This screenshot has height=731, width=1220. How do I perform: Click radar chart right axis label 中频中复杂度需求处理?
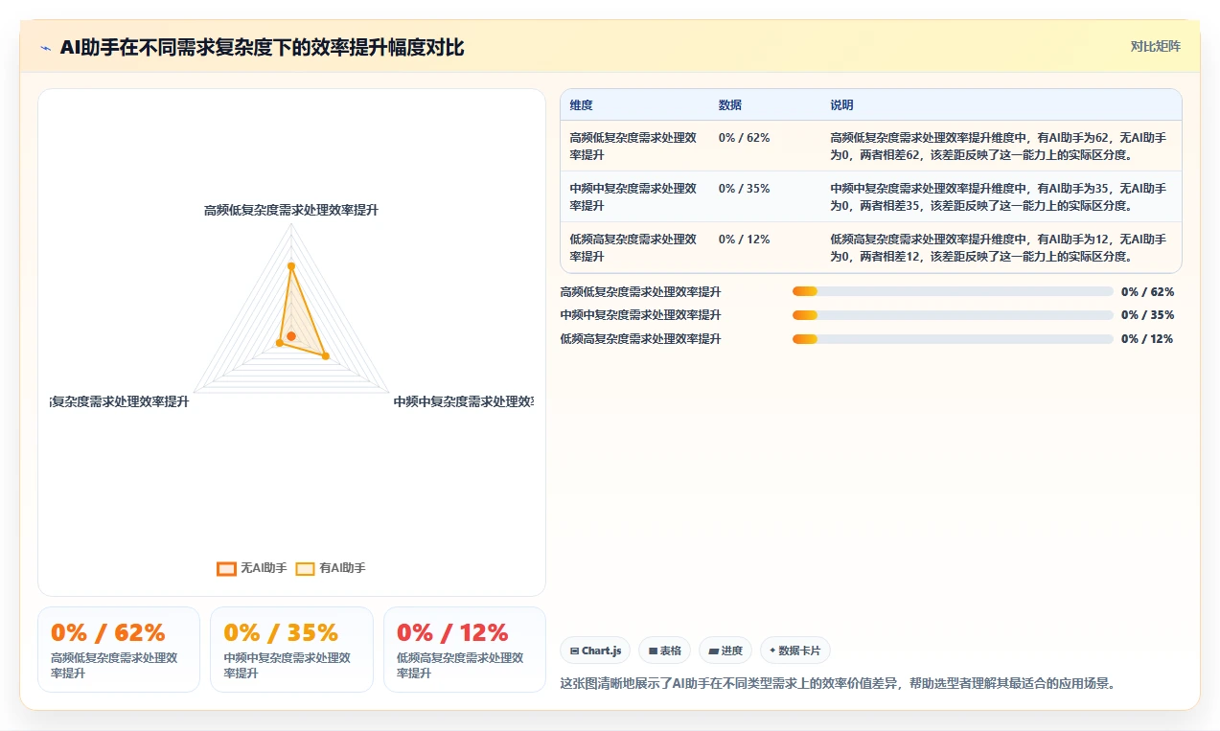464,402
